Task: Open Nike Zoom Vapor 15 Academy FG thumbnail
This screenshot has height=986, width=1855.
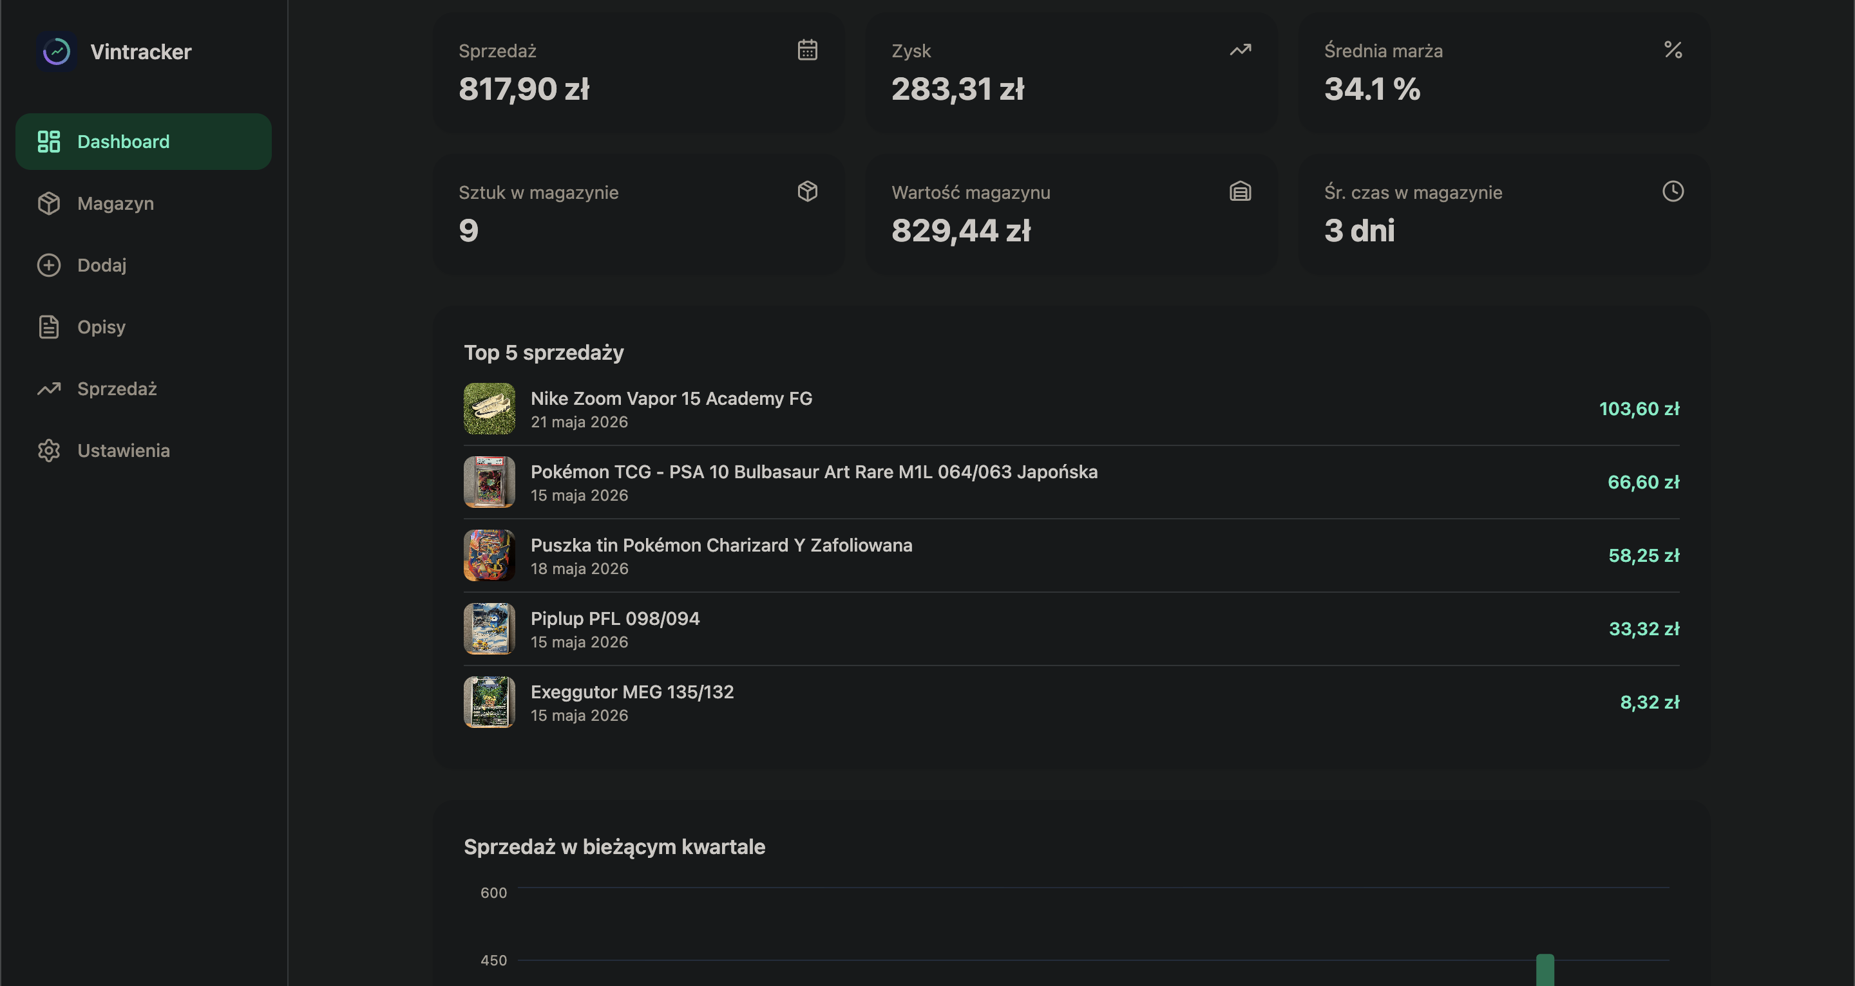Action: pos(490,409)
